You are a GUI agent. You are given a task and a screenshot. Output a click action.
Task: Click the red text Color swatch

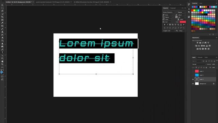(183, 22)
